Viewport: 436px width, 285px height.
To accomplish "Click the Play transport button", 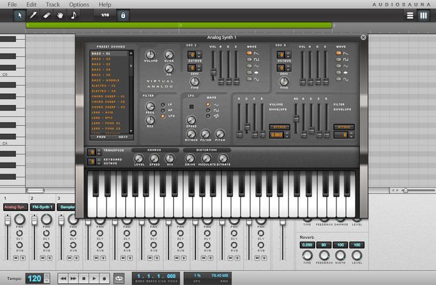I will pyautogui.click(x=94, y=278).
